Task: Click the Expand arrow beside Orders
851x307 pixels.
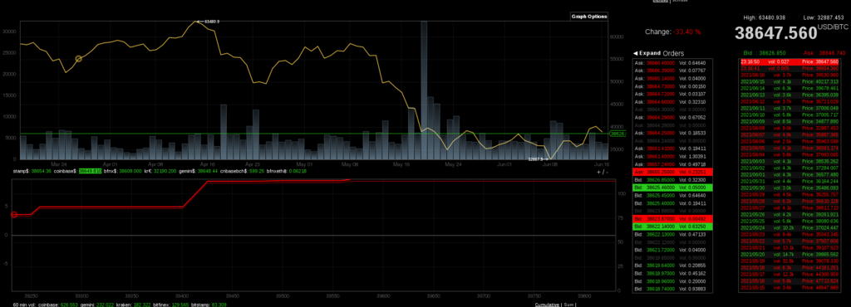Action: click(636, 53)
